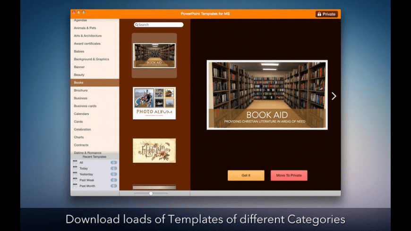The width and height of the screenshot is (411, 231).
Task: Go to next template with right arrow
Action: (334, 96)
